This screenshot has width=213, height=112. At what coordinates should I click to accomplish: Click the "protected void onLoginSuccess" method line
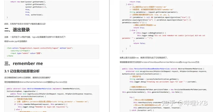[166, 71]
